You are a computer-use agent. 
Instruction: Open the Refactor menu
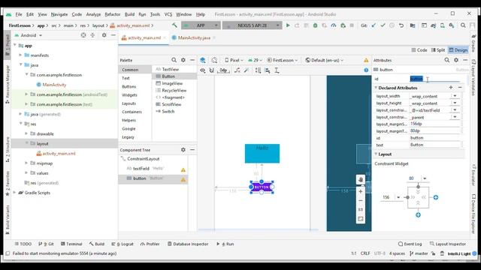[112, 14]
